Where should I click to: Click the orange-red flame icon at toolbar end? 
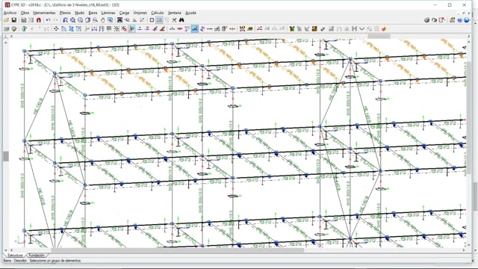point(384,28)
